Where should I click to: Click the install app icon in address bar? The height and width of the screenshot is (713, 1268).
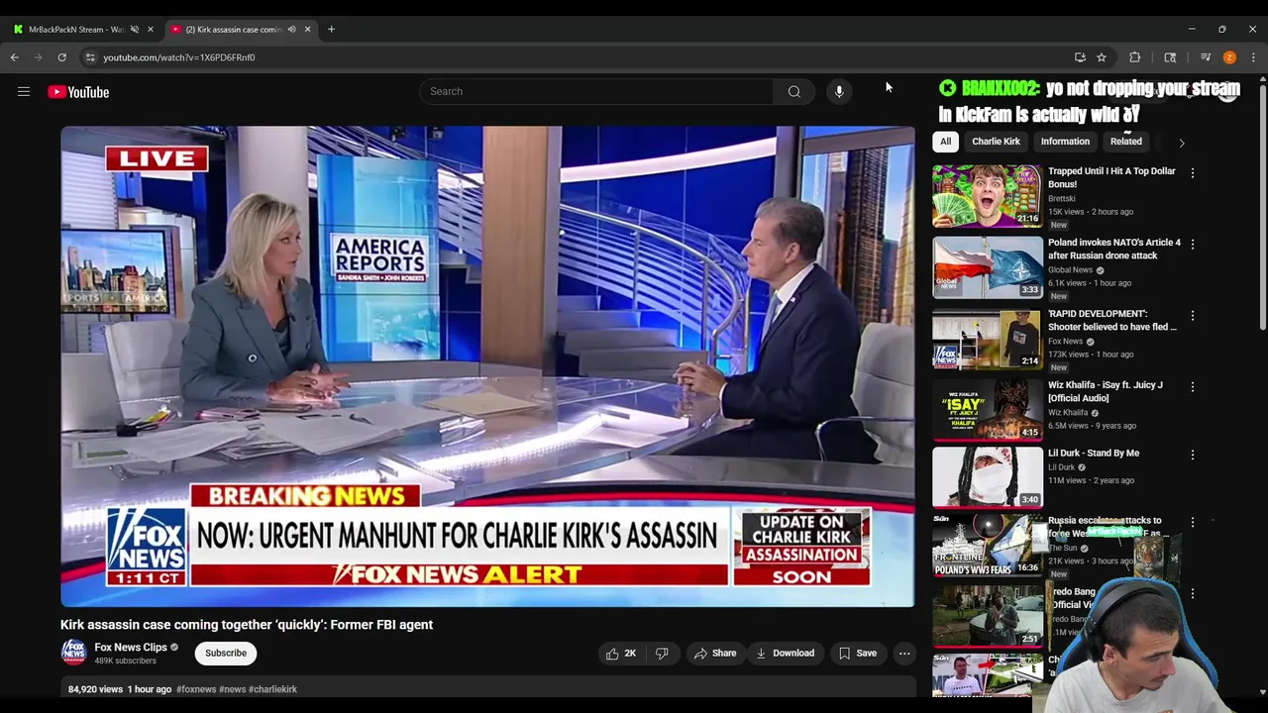(x=1080, y=57)
